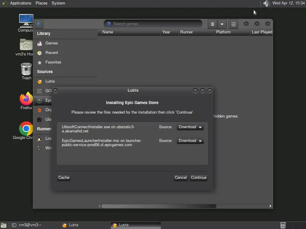This screenshot has height=229, width=306.
Task: Click the Cache button
Action: [64, 178]
